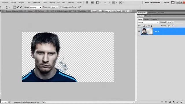Select What's New in CS5 workspace
Image resolution: width=185 pixels, height=104 pixels.
point(152,3)
